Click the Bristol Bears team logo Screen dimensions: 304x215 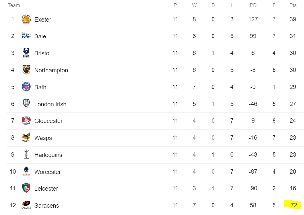[x=26, y=53]
